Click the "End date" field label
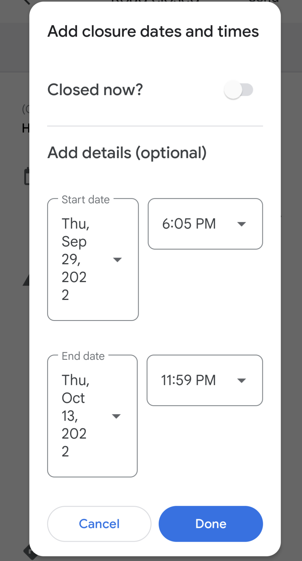The width and height of the screenshot is (302, 561). point(83,356)
